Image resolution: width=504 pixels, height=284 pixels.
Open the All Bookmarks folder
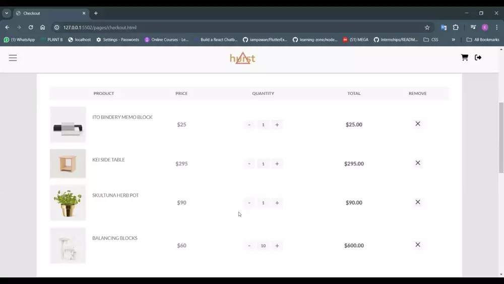[x=483, y=39]
